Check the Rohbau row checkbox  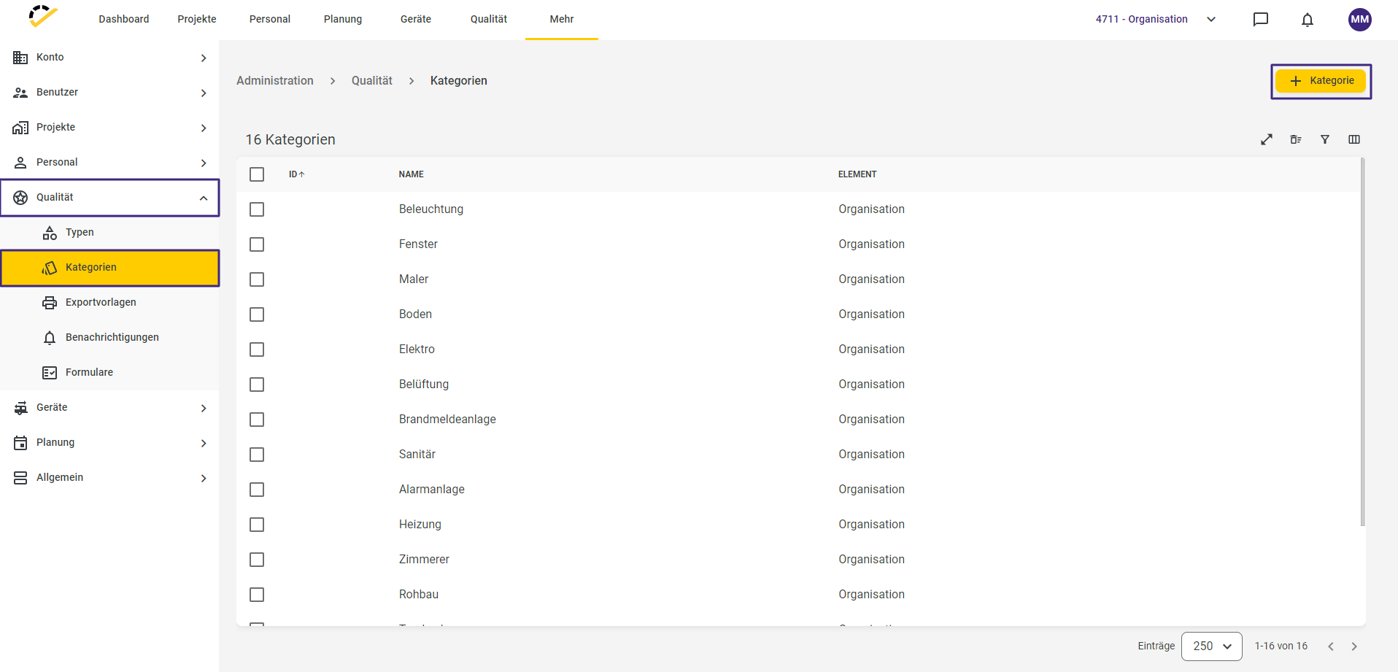click(257, 595)
